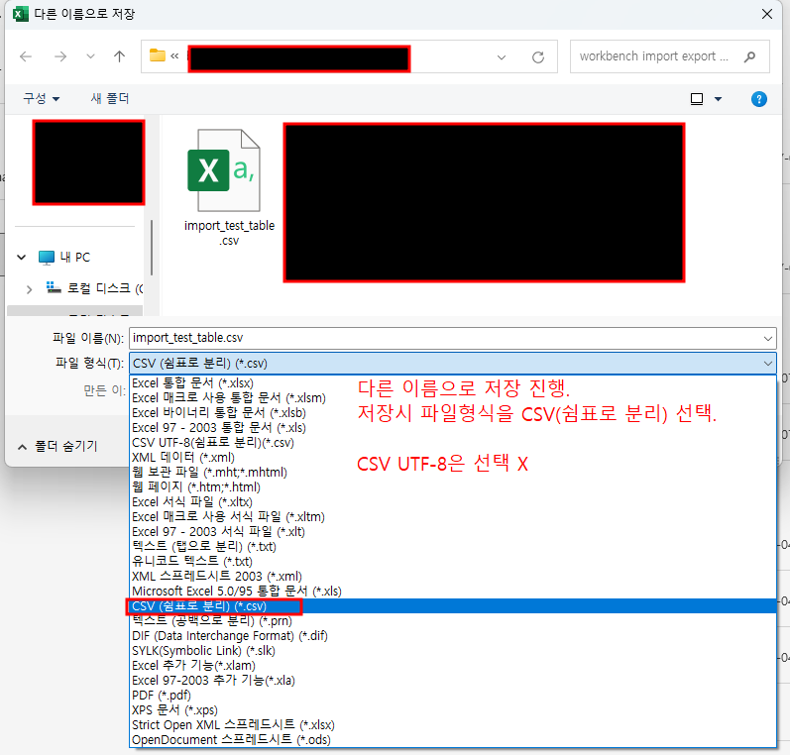
Task: Click the magnifier search icon
Action: (749, 56)
